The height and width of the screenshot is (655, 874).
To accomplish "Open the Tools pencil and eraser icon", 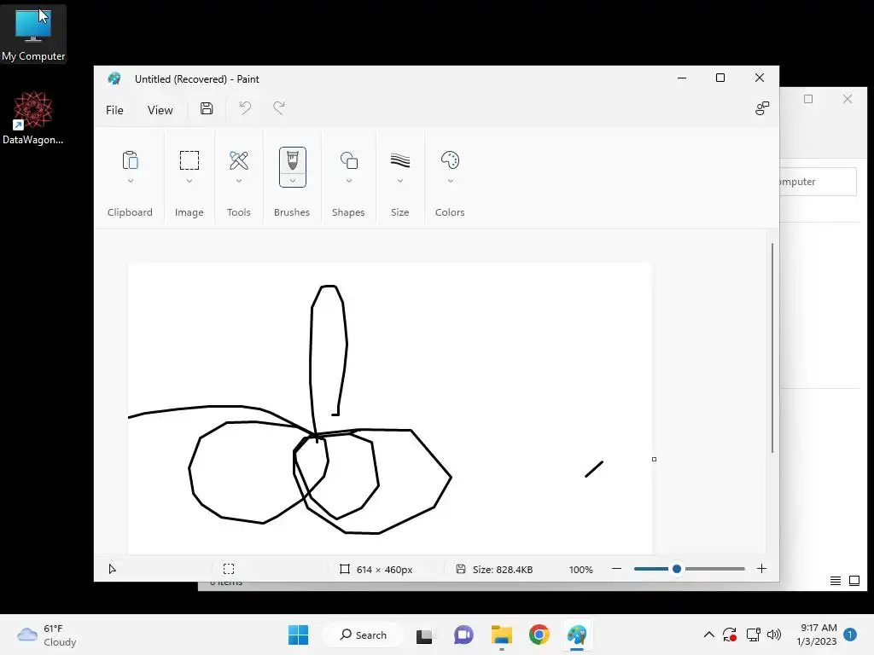I will pos(239,160).
